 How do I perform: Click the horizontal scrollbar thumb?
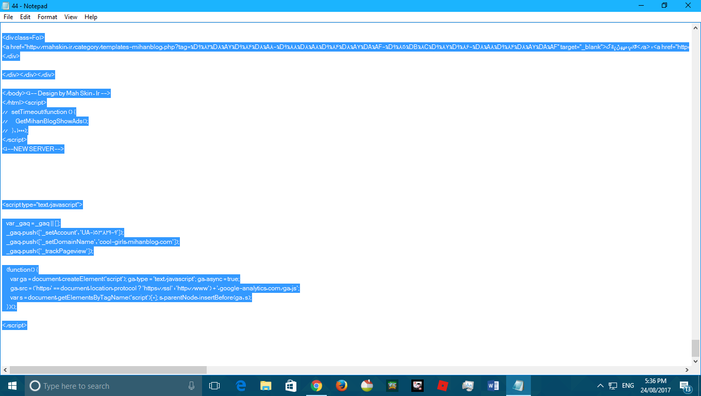coord(108,370)
